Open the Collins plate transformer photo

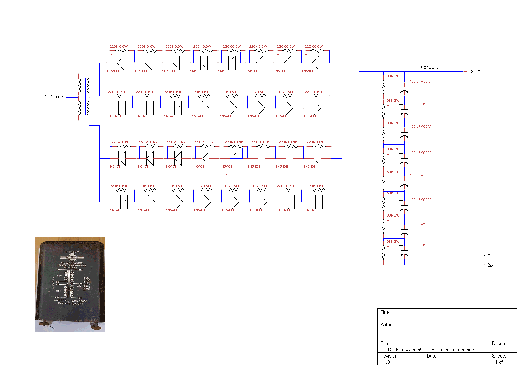coord(70,284)
